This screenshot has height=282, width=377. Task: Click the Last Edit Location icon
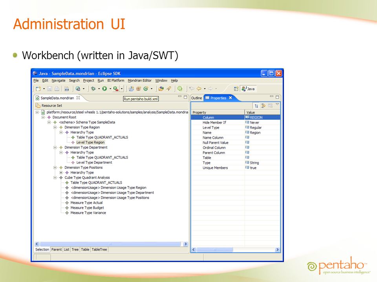click(x=192, y=89)
